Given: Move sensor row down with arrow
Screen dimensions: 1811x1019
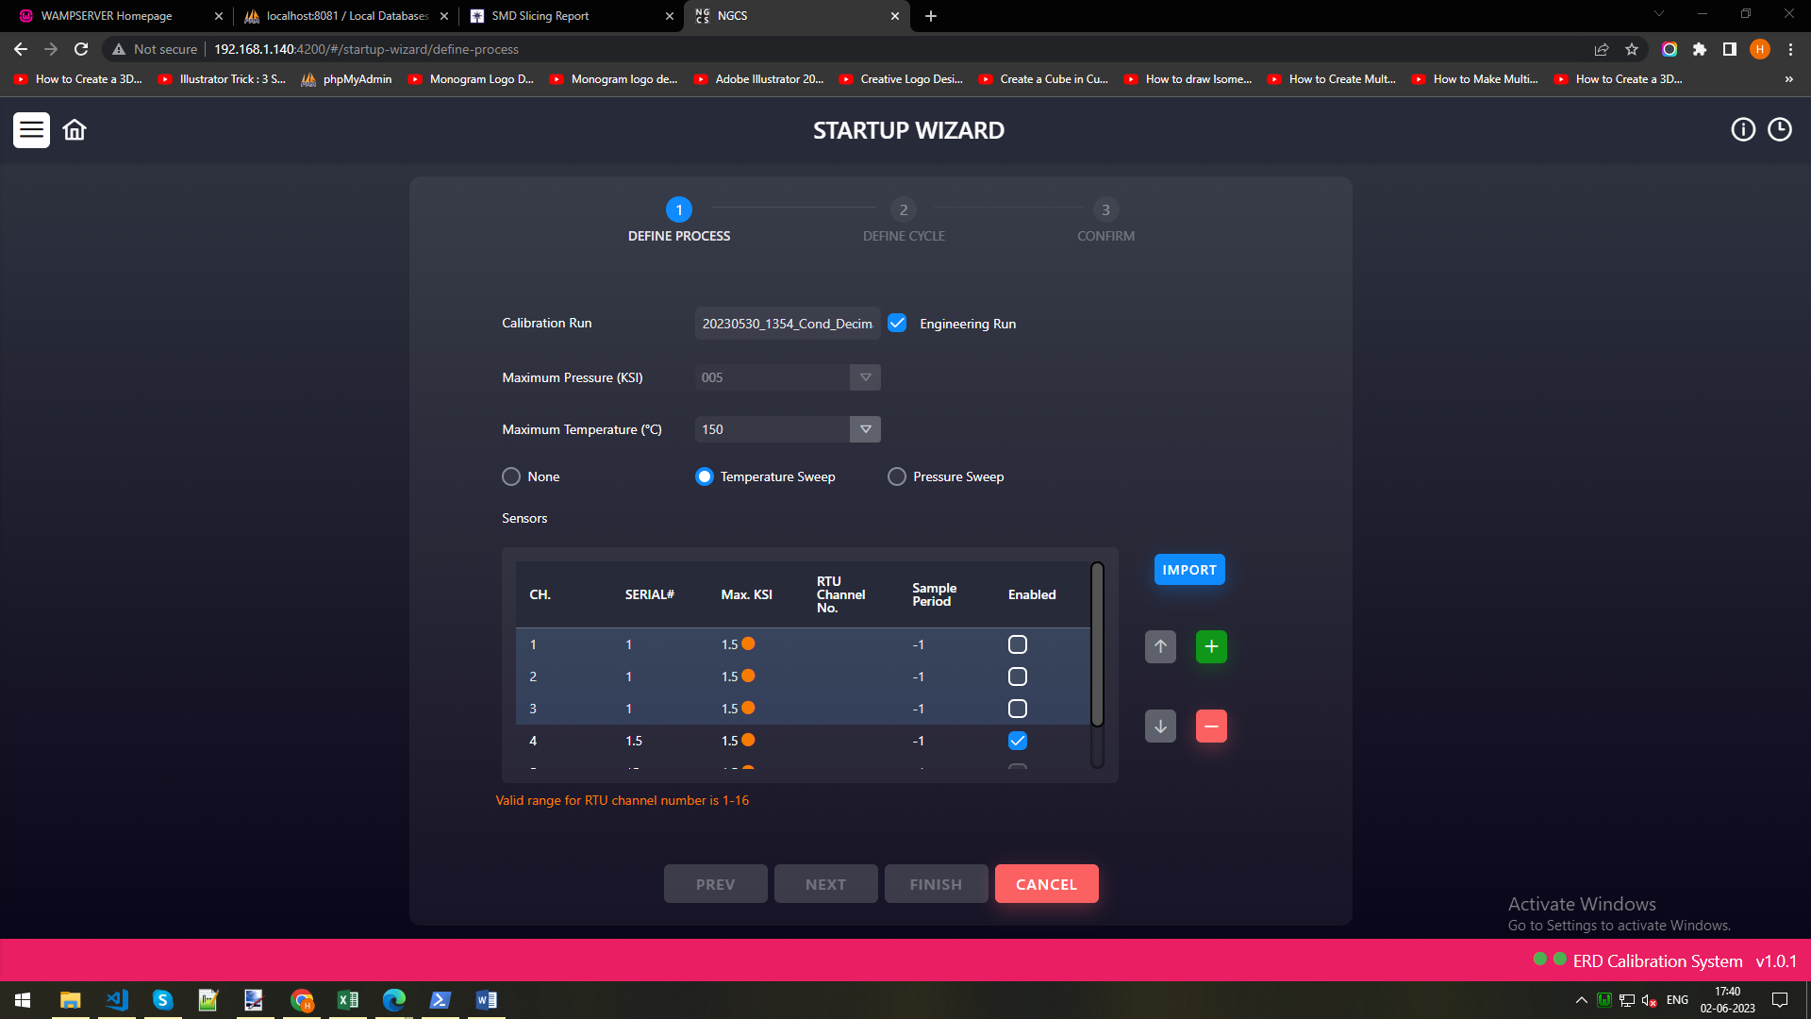Looking at the screenshot, I should (x=1160, y=727).
